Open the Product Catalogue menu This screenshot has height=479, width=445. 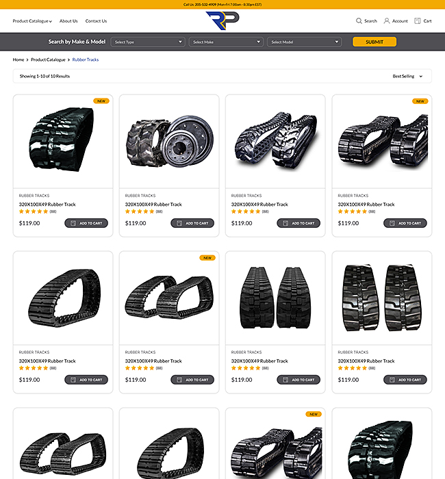(32, 21)
